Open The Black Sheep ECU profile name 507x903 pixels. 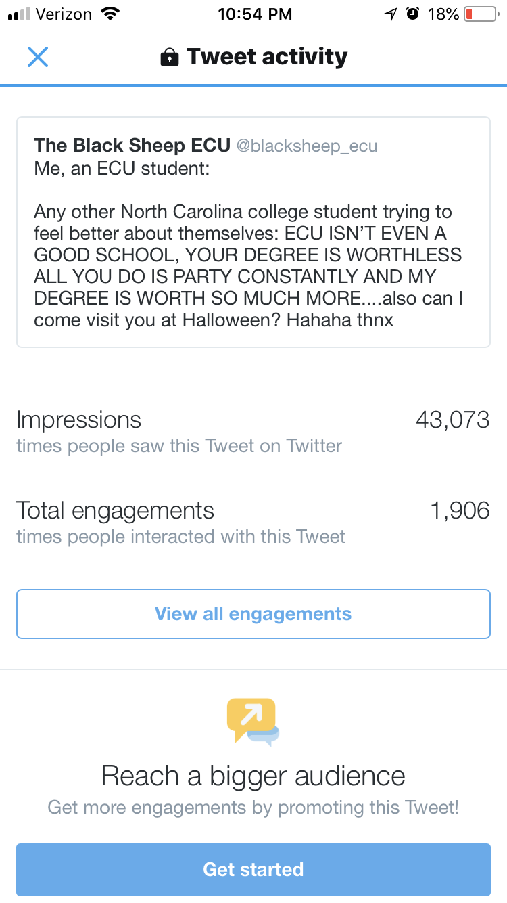[x=132, y=146]
